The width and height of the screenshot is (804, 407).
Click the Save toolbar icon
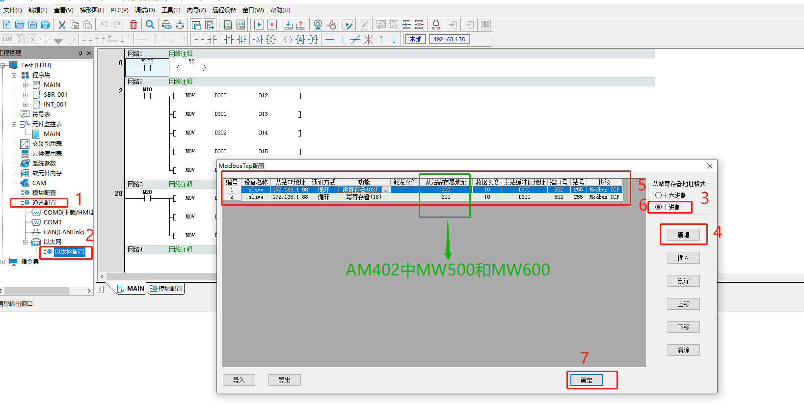[32, 25]
